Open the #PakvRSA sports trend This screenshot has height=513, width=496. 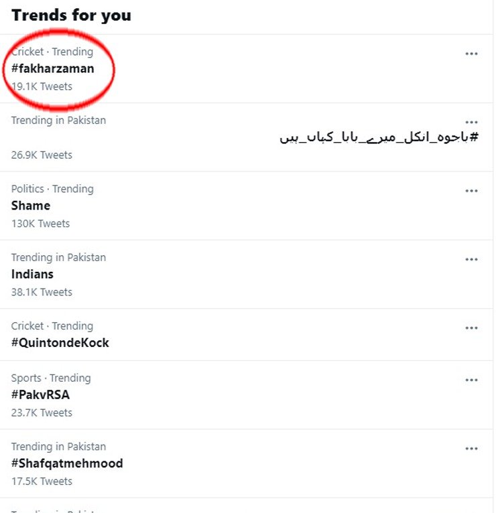[x=40, y=394]
